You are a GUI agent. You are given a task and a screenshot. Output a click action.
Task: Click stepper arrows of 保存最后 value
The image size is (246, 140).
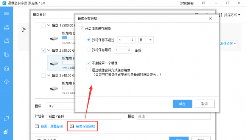pyautogui.click(x=129, y=50)
